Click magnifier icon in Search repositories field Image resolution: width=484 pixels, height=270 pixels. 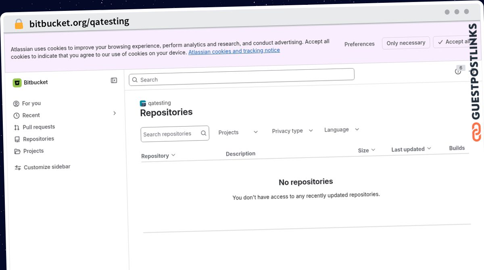tap(204, 133)
